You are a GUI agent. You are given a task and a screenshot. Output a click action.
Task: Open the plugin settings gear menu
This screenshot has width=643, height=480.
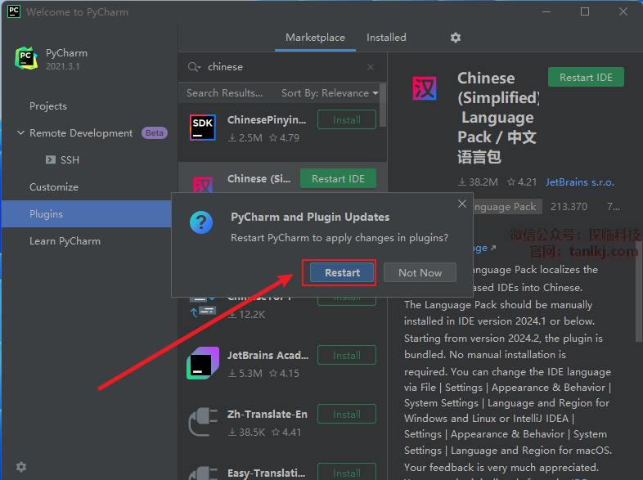(x=456, y=38)
